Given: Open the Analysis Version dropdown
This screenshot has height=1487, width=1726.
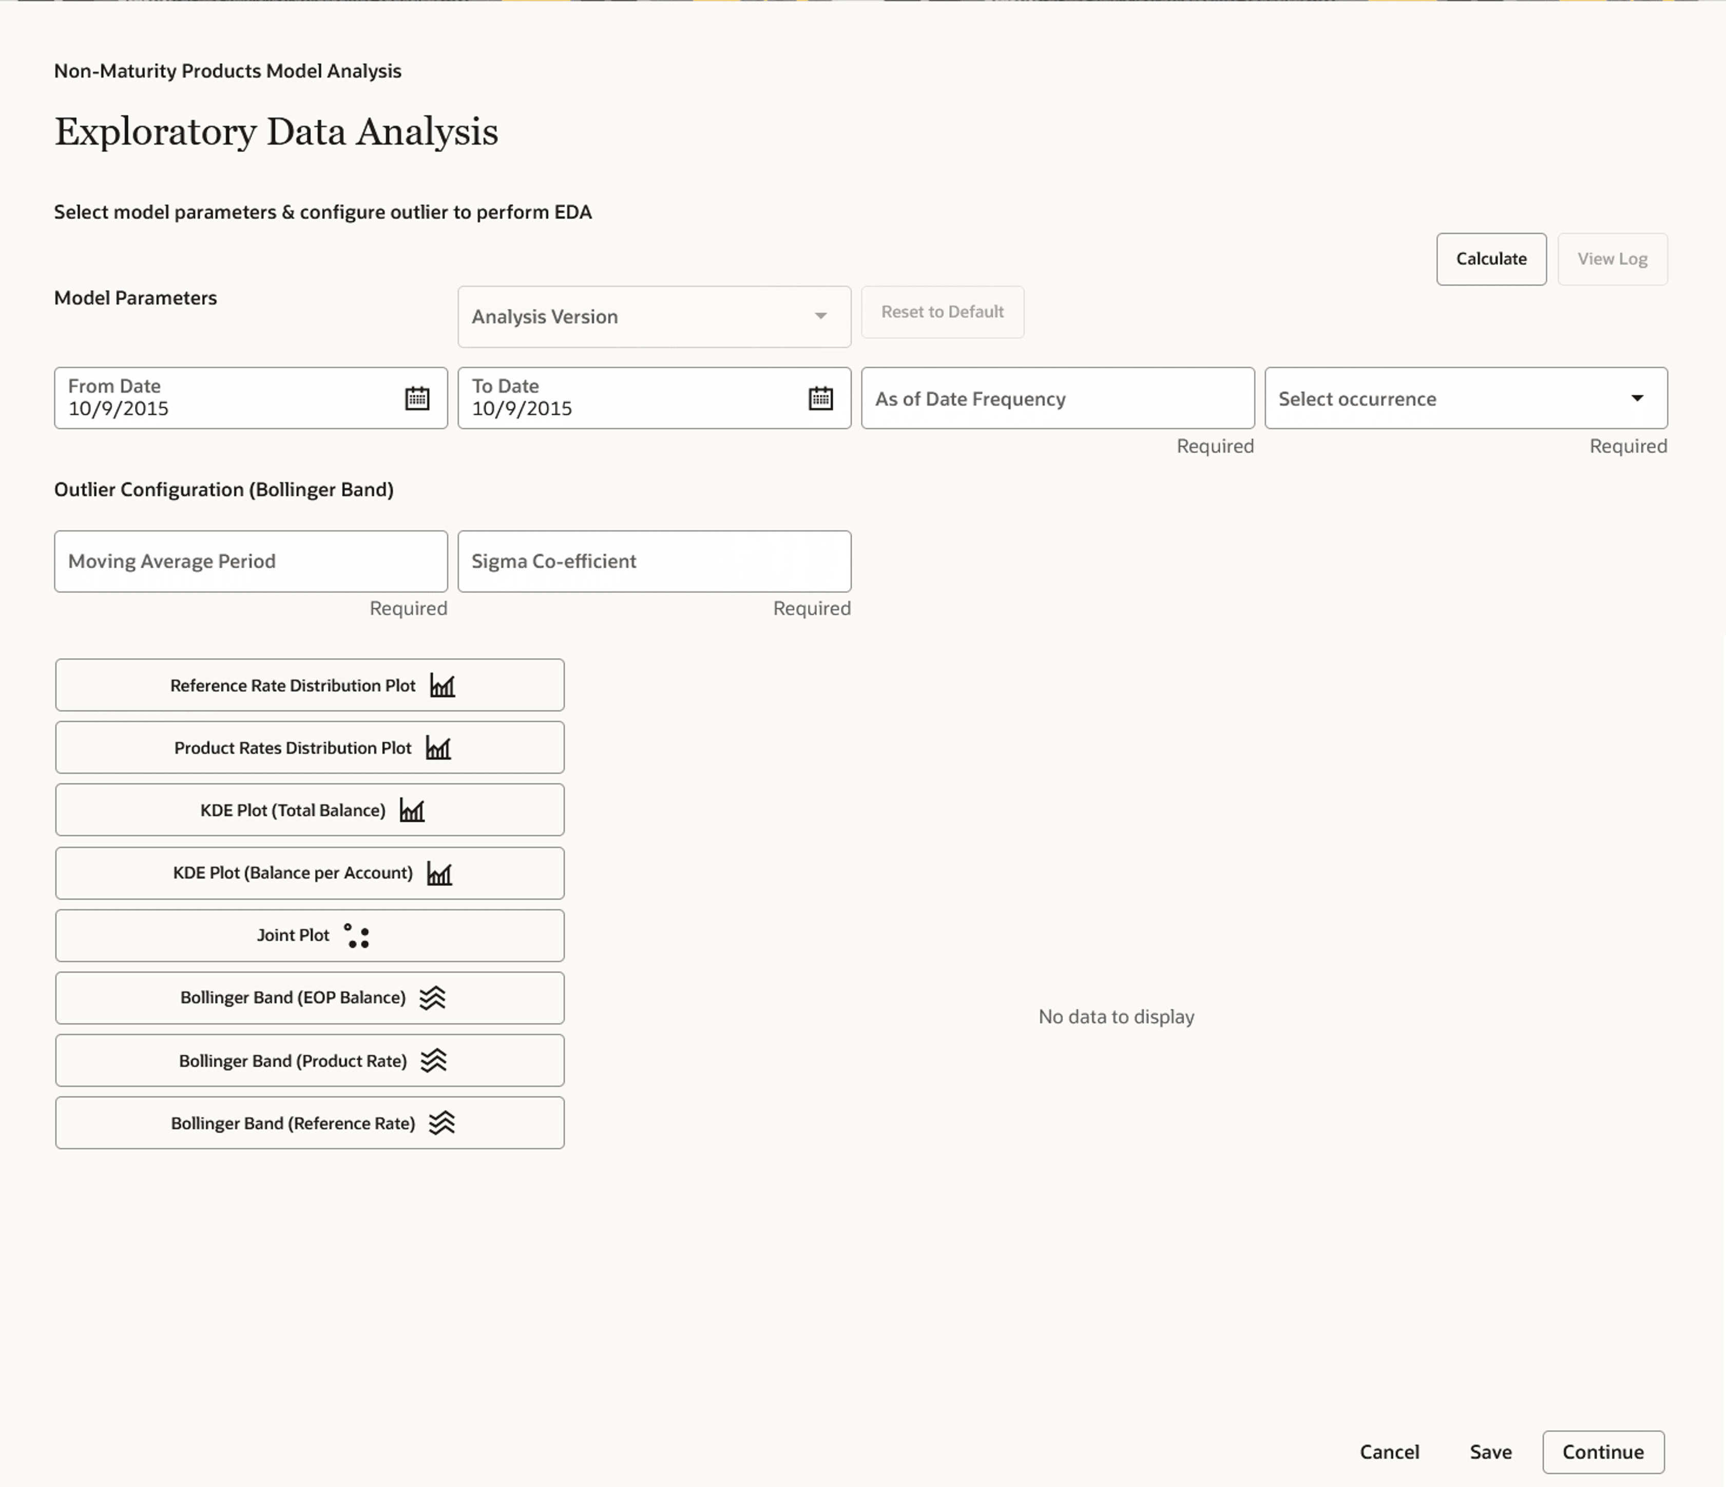Looking at the screenshot, I should coord(653,317).
